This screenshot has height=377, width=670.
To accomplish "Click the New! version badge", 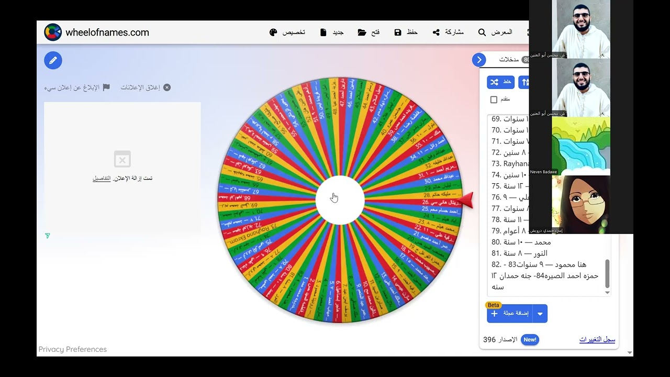I will (x=530, y=339).
